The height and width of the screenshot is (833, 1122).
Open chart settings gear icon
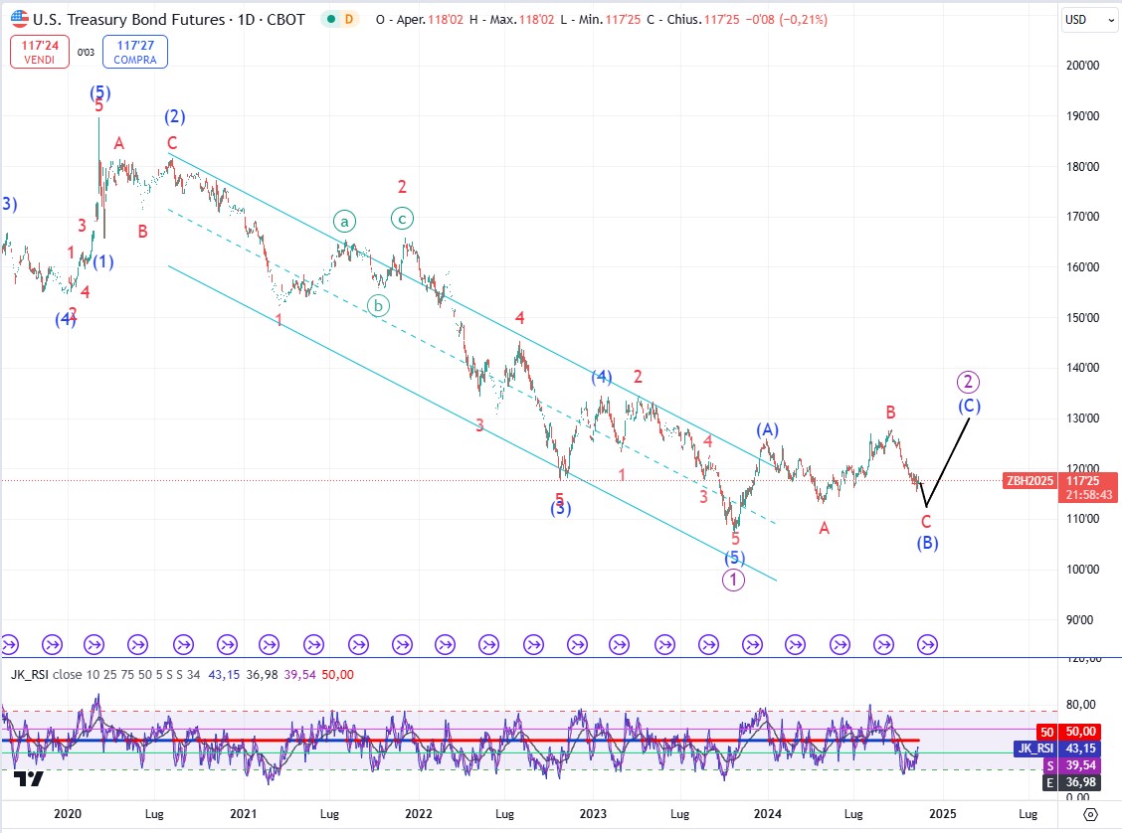click(1090, 814)
